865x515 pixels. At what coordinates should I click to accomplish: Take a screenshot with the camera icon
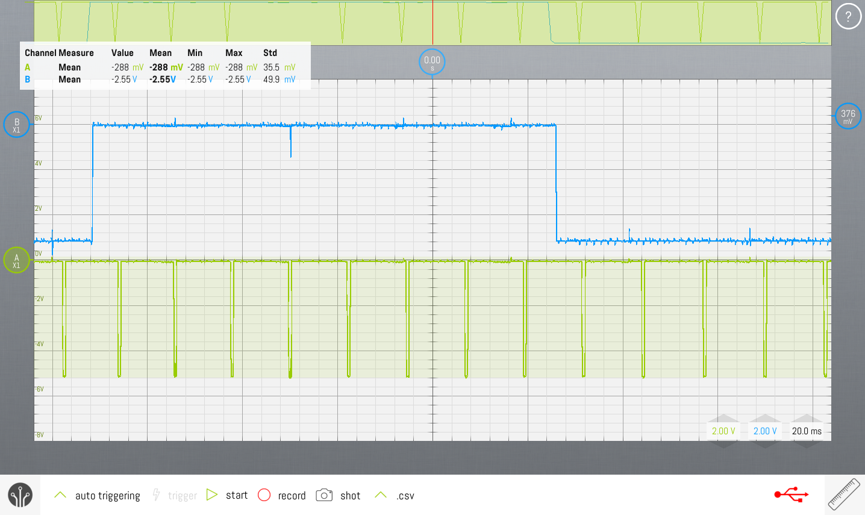tap(324, 495)
